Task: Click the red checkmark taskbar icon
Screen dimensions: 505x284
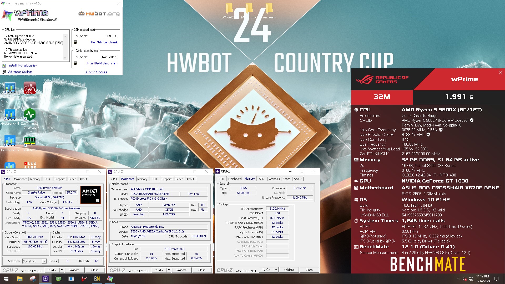Action: pyautogui.click(x=84, y=279)
